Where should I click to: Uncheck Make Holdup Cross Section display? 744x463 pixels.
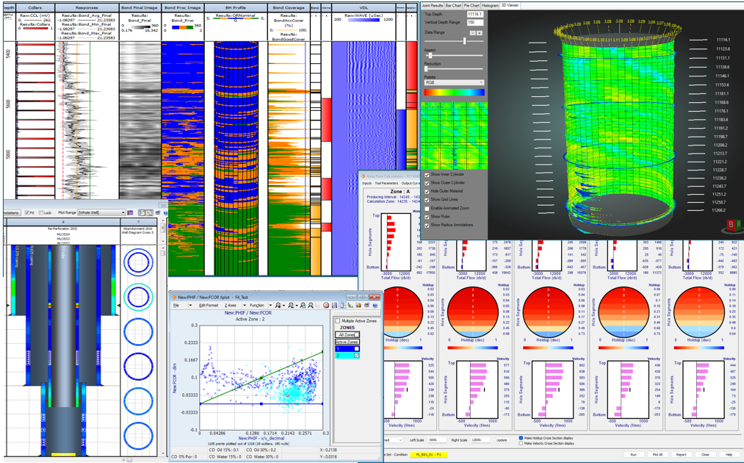[x=521, y=438]
